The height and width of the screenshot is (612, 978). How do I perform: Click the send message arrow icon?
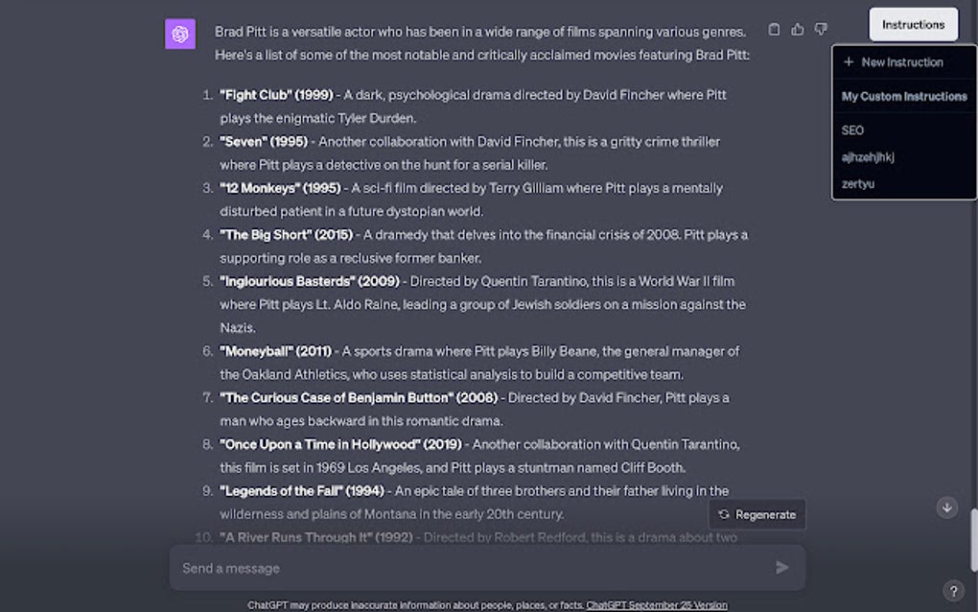(781, 567)
